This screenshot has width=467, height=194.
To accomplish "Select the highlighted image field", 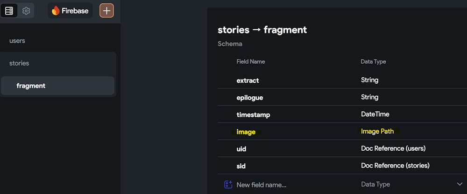I will (246, 132).
